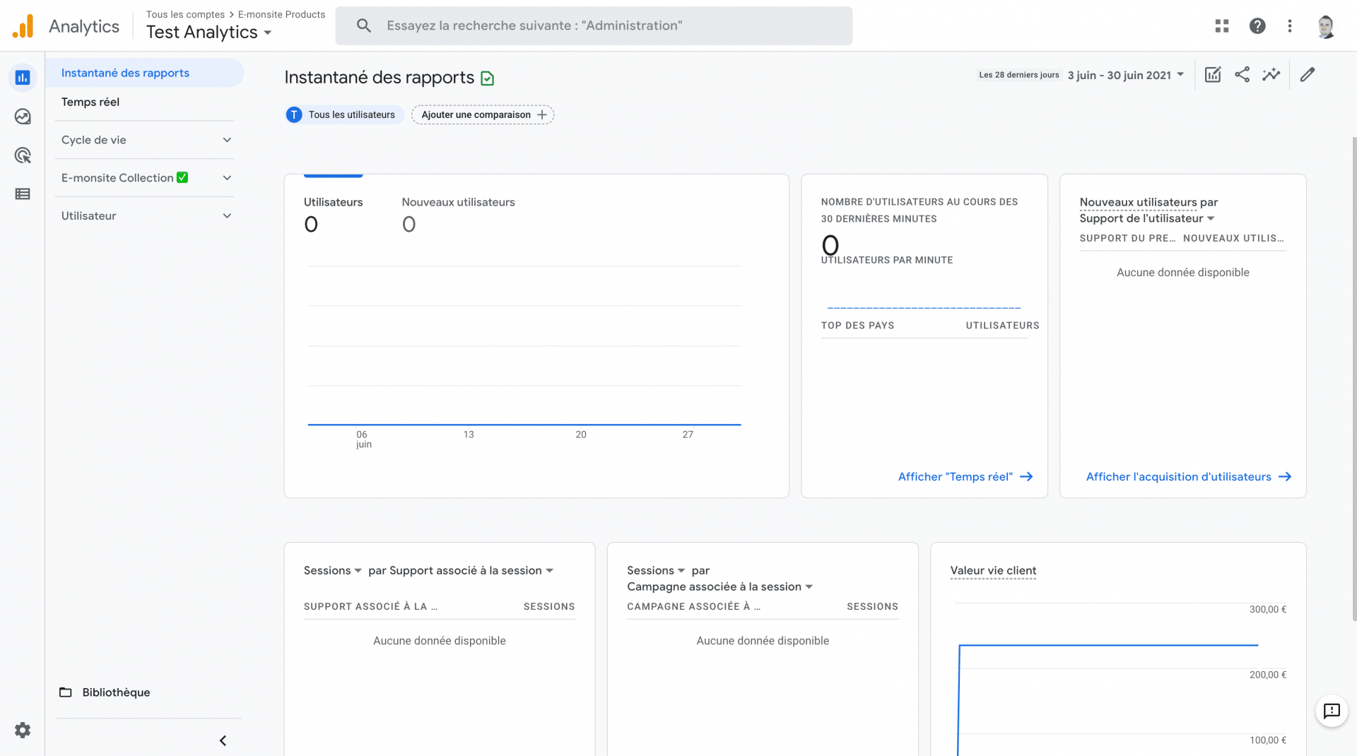Open the user account avatar

[1326, 26]
